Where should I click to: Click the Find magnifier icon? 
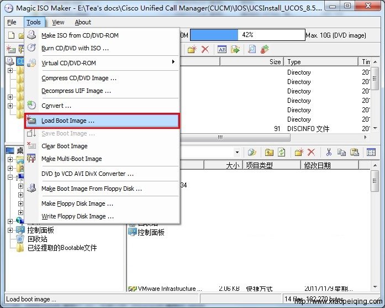coord(252,49)
